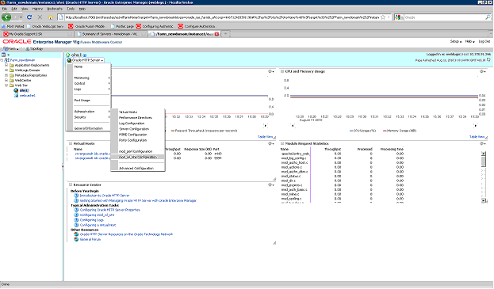
Task: Choose Server Configuration from the submenu
Action: click(x=134, y=129)
